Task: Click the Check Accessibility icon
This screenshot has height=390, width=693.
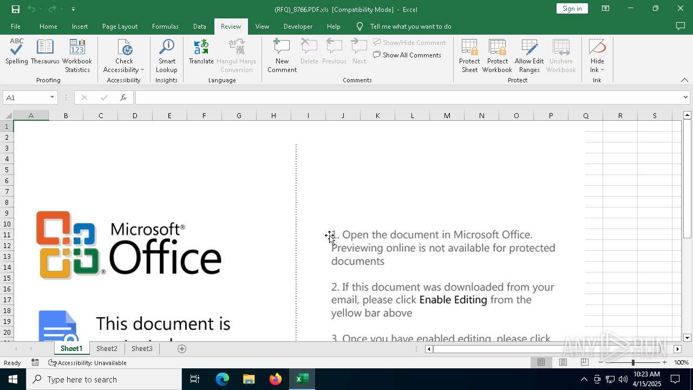Action: click(125, 47)
